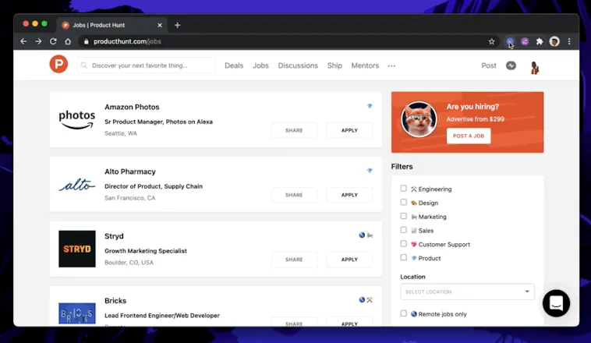Go back in browser history

point(23,41)
